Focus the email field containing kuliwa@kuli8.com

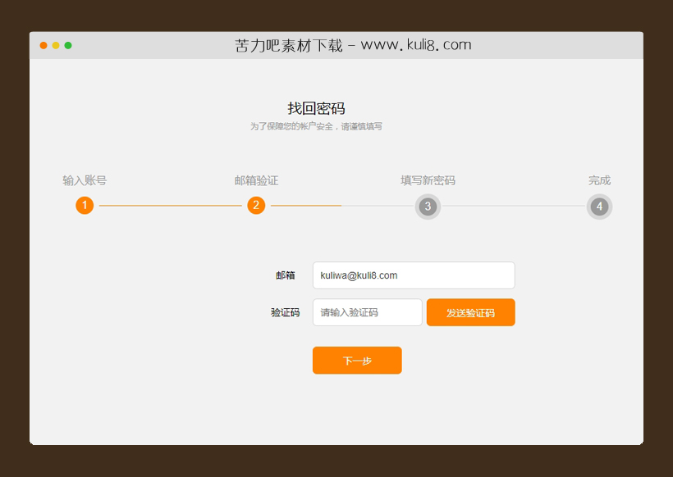tap(414, 275)
